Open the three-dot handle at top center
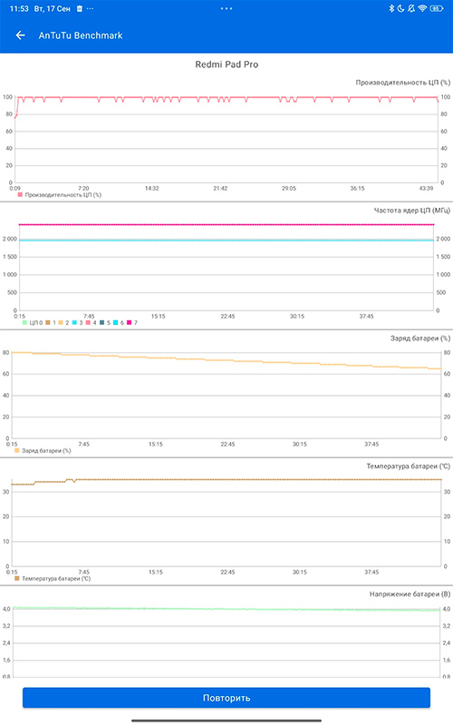453x726 pixels. 226,8
